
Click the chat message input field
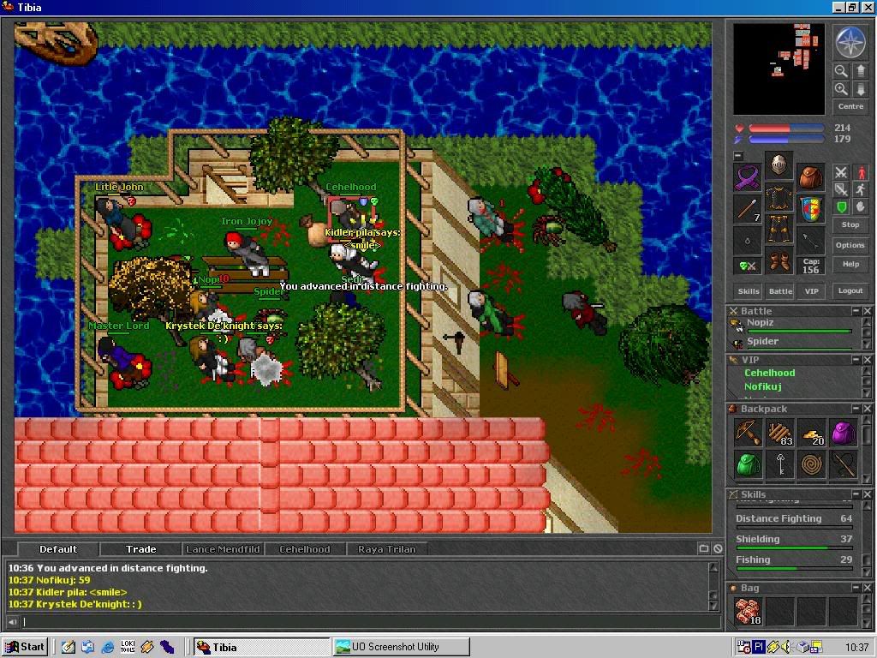371,621
